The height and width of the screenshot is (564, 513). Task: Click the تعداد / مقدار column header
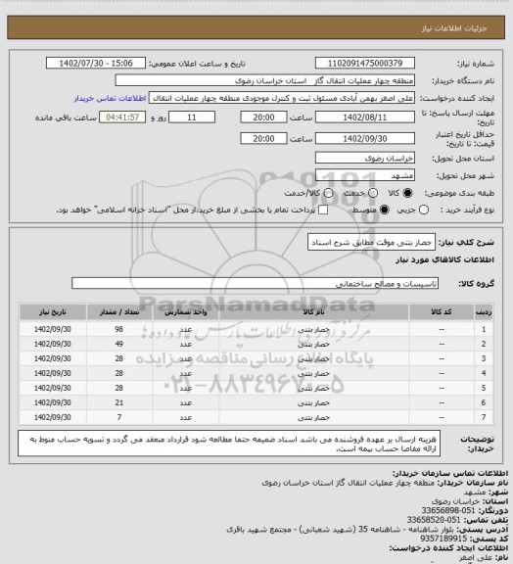tap(119, 311)
